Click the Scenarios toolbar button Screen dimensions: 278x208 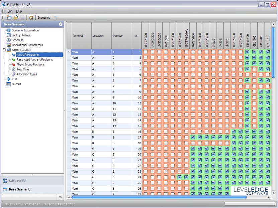[43, 17]
